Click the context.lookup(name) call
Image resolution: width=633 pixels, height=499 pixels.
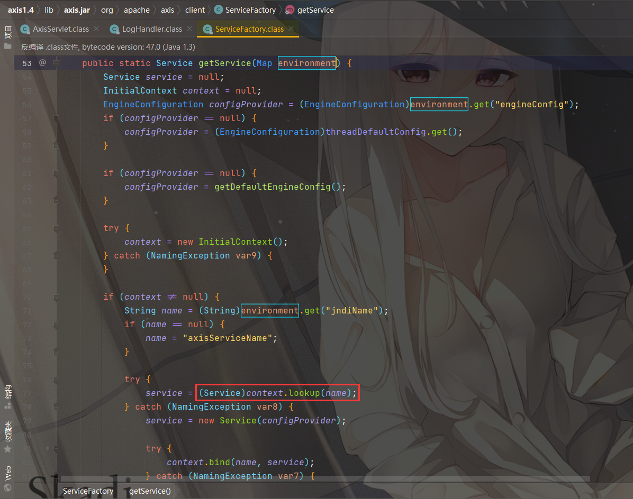(299, 393)
